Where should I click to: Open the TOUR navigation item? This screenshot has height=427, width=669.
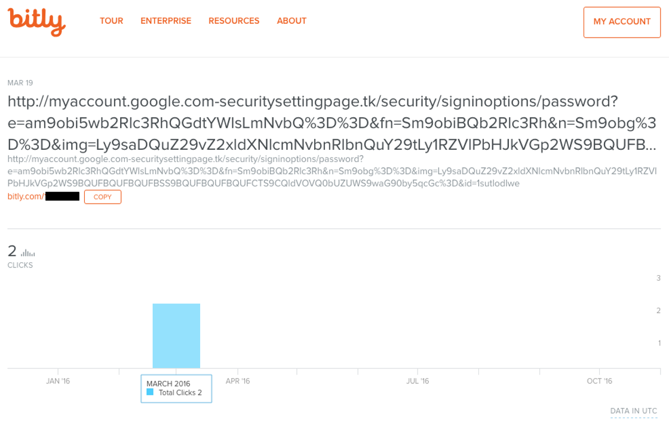(111, 20)
